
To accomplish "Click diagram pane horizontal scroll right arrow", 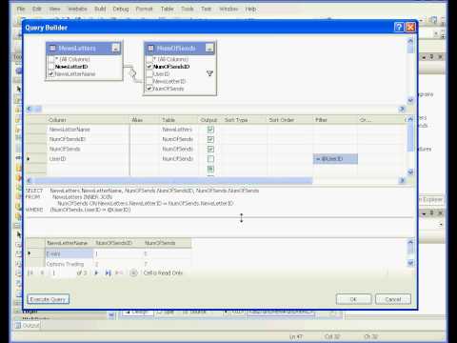I will click(402, 109).
